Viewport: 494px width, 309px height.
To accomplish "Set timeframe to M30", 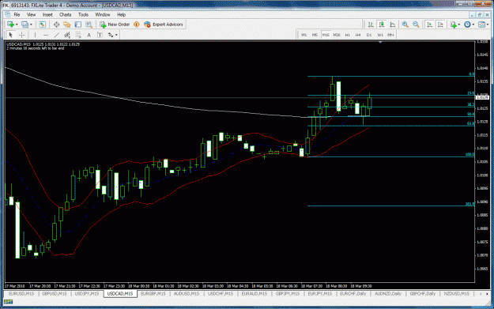I will pyautogui.click(x=337, y=35).
